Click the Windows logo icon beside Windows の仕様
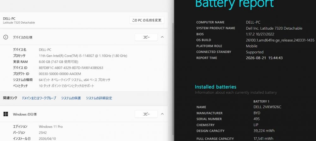Screen dimensions: 316x141 point(6,114)
